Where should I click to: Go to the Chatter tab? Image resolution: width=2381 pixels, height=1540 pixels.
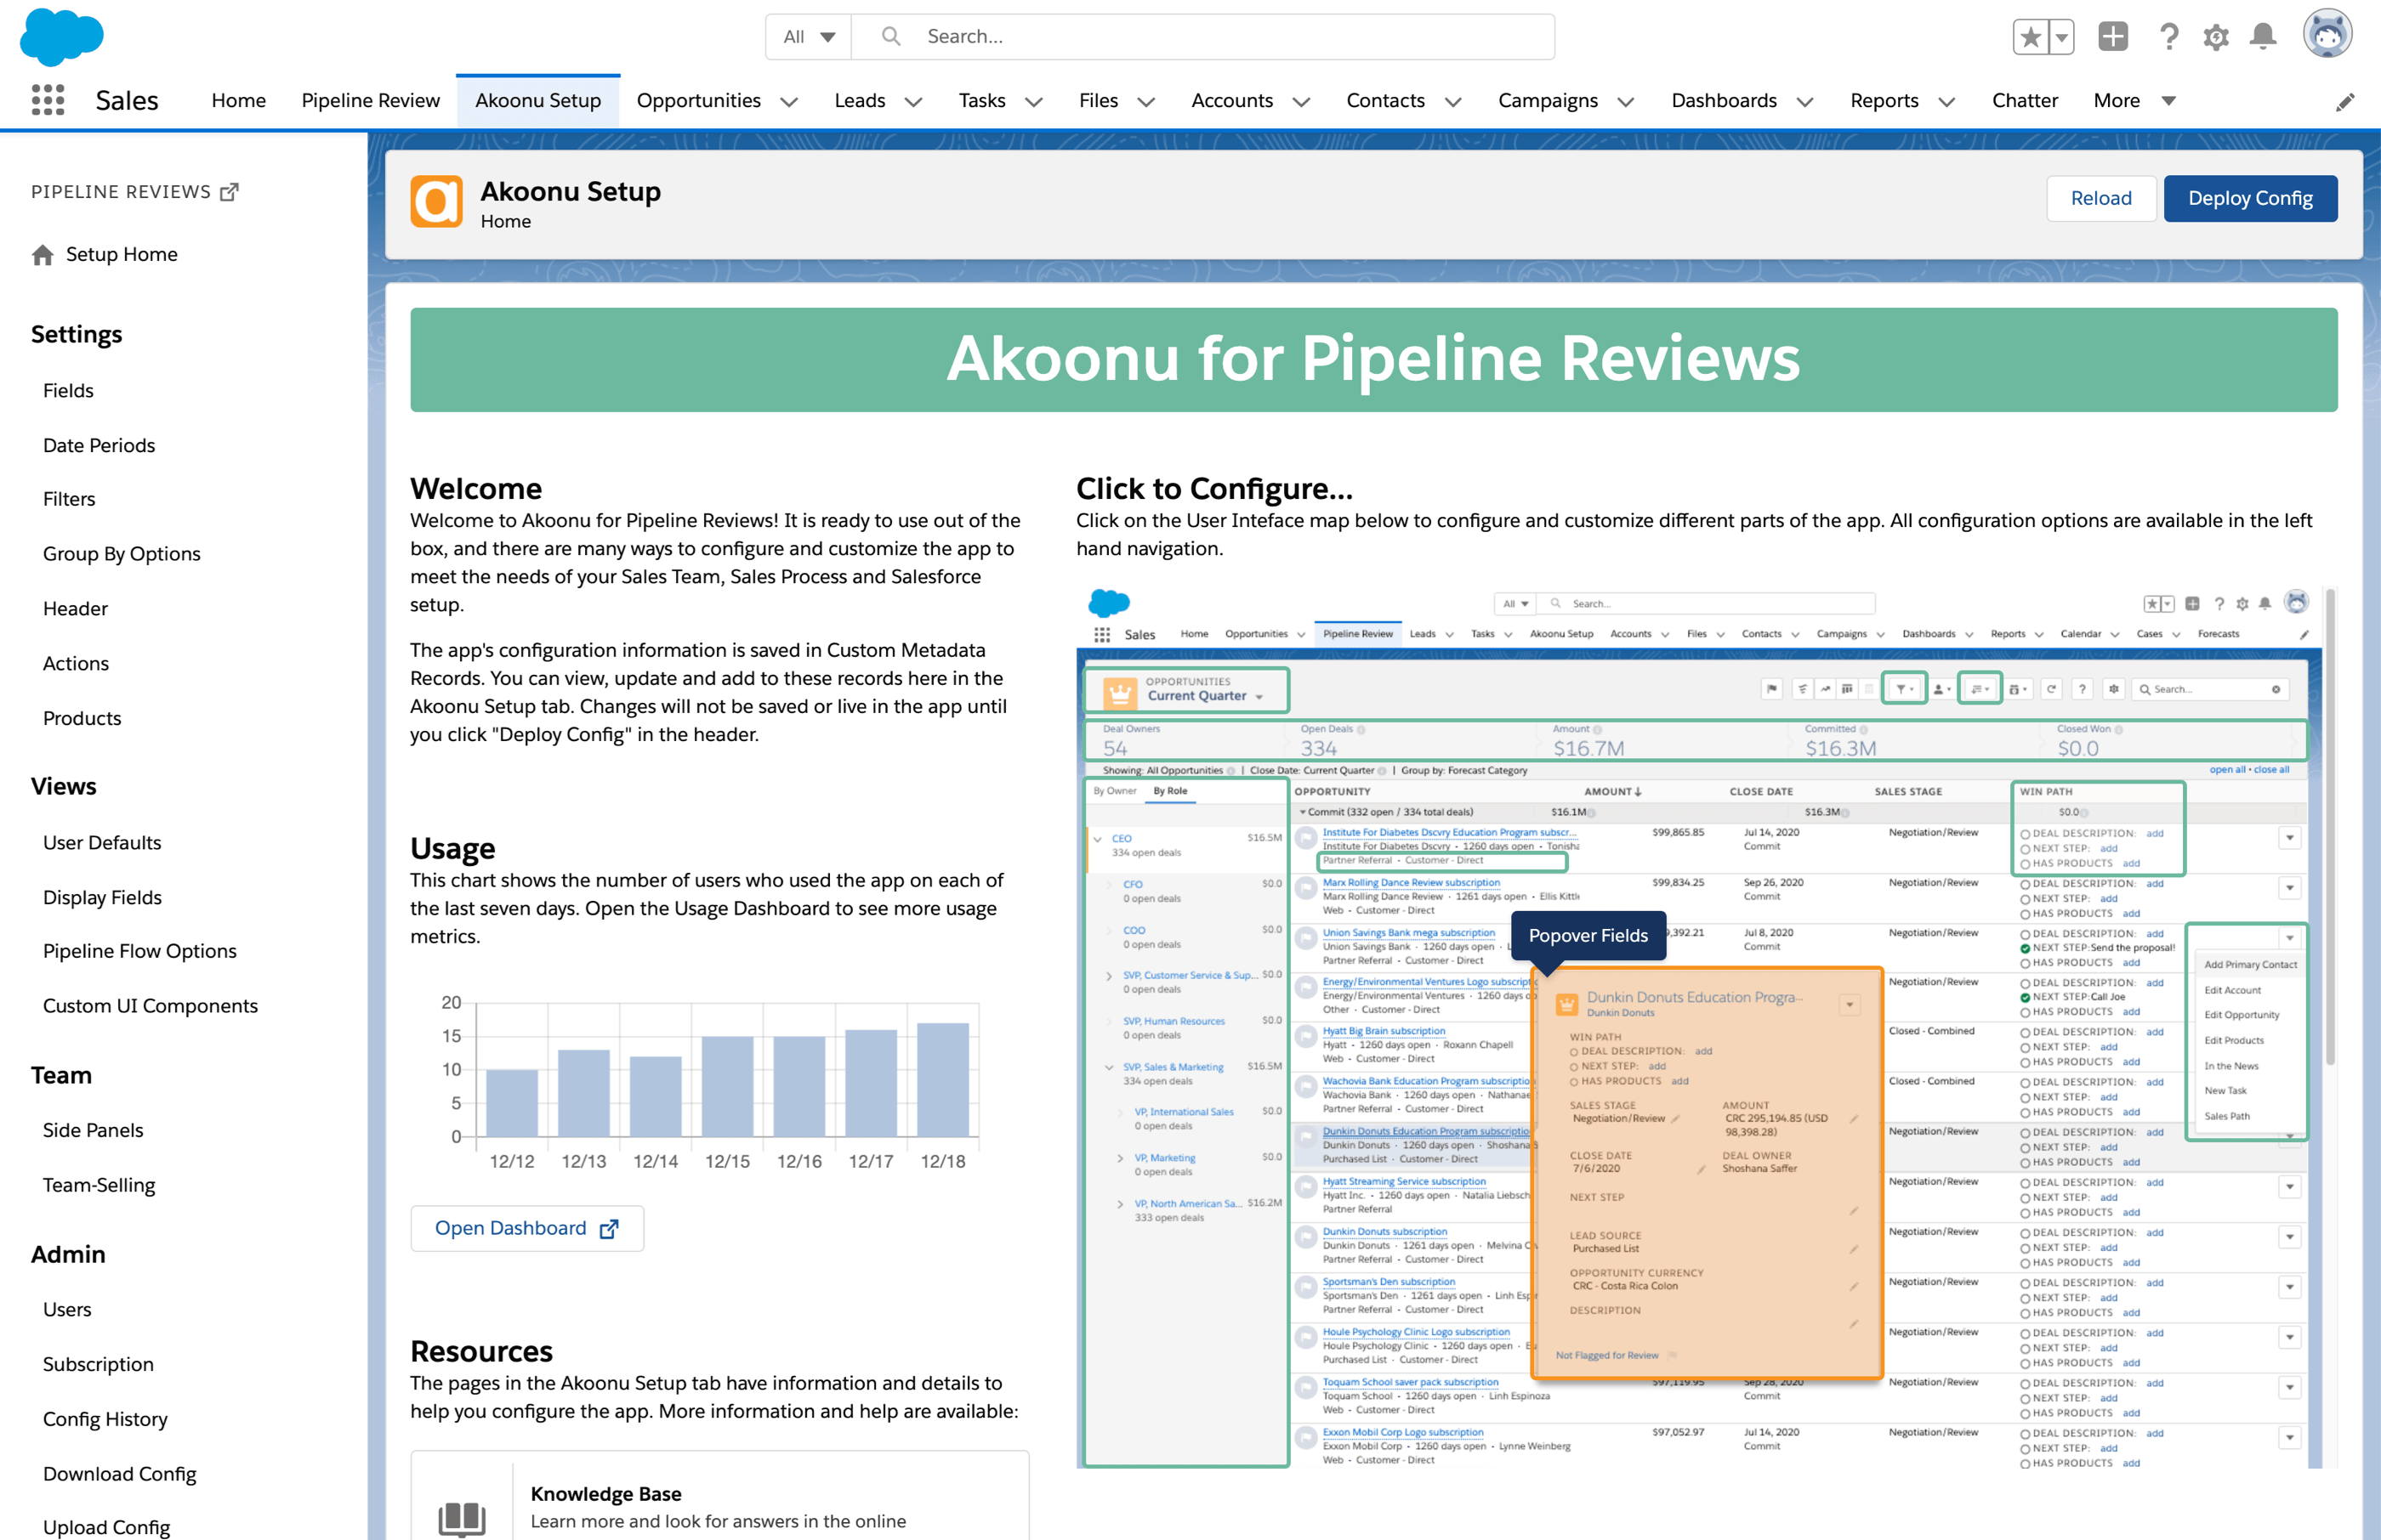[x=2024, y=101]
